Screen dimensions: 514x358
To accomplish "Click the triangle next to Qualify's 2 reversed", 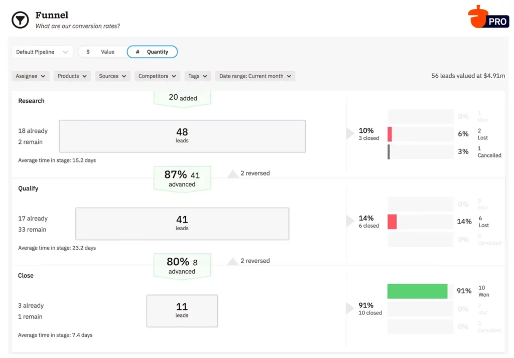I will pos(233,260).
